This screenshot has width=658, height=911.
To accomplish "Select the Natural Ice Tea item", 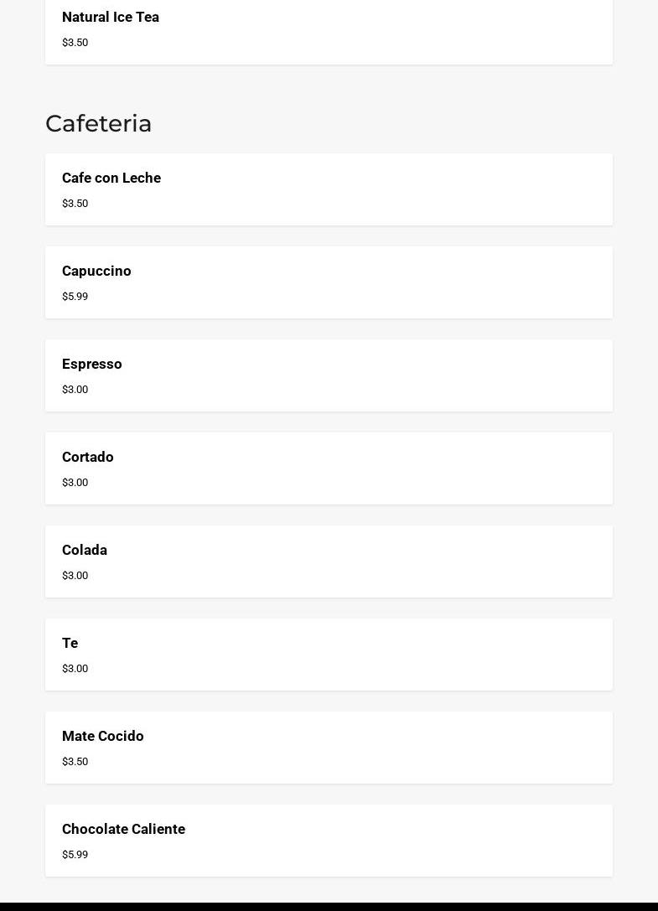I will (x=329, y=29).
